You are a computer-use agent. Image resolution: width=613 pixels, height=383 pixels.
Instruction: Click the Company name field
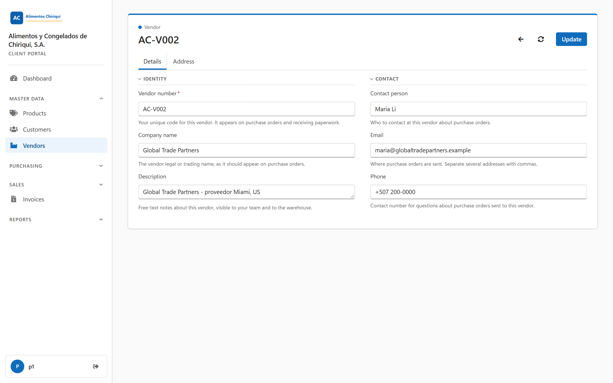pos(246,150)
